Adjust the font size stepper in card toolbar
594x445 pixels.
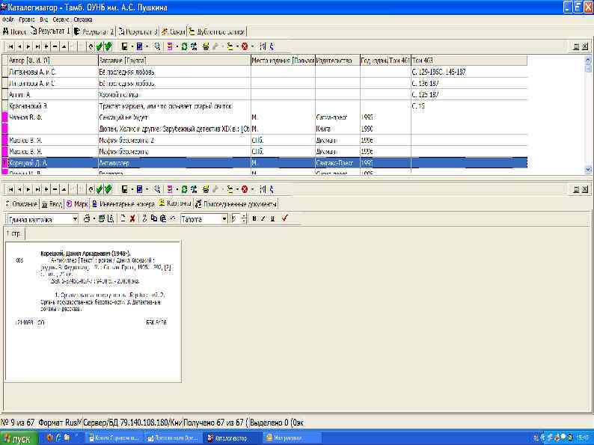[244, 218]
